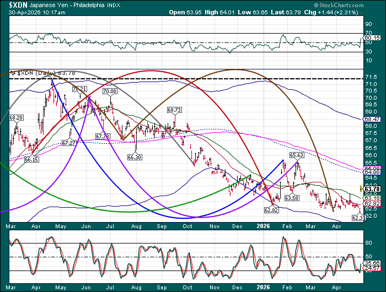Click the 68.47 price tag on right axis
This screenshot has width=386, height=292.
(370, 119)
